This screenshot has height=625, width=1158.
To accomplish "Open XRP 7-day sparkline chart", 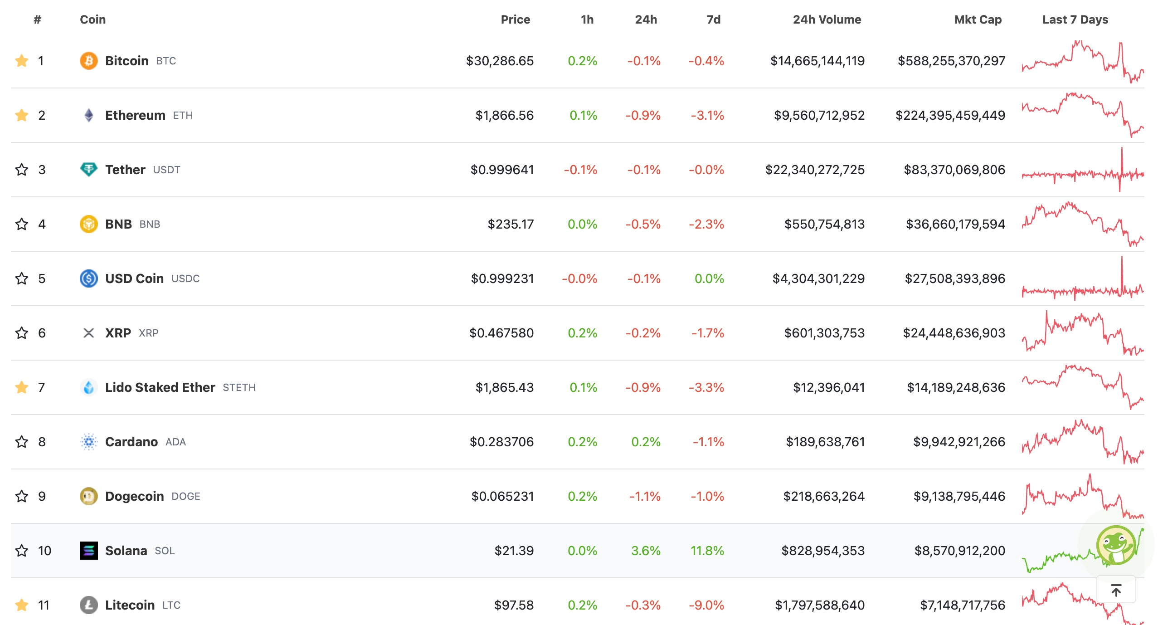I will (x=1083, y=333).
